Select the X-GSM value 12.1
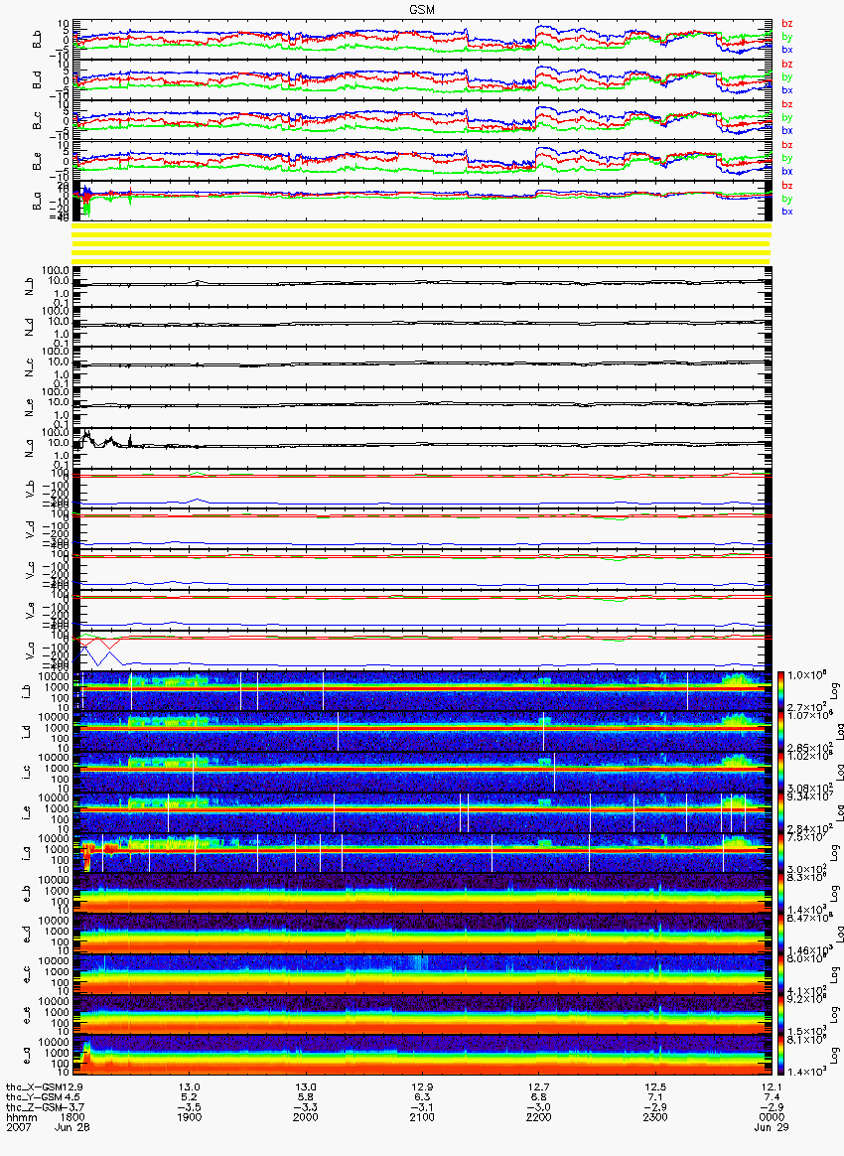This screenshot has width=844, height=1156. pos(772,1087)
